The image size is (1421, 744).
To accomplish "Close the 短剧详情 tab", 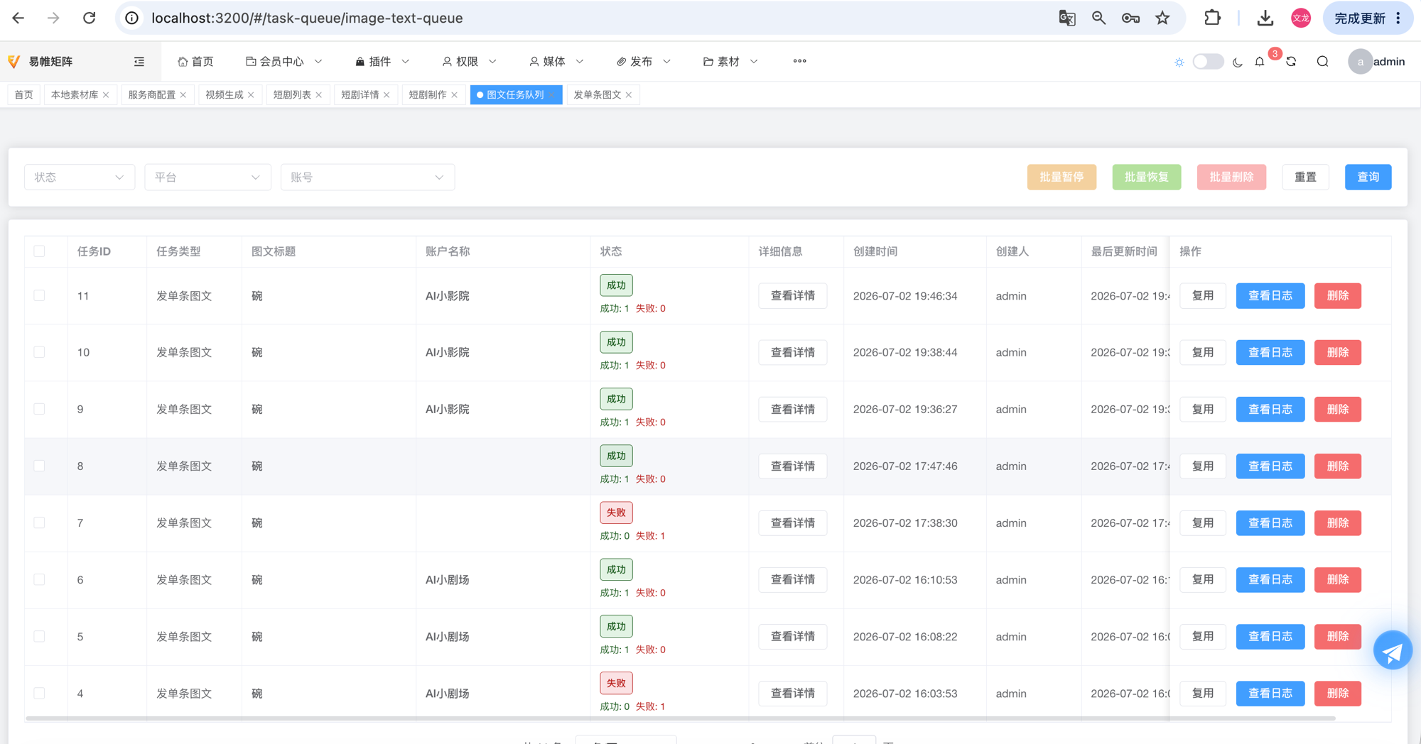I will point(387,94).
